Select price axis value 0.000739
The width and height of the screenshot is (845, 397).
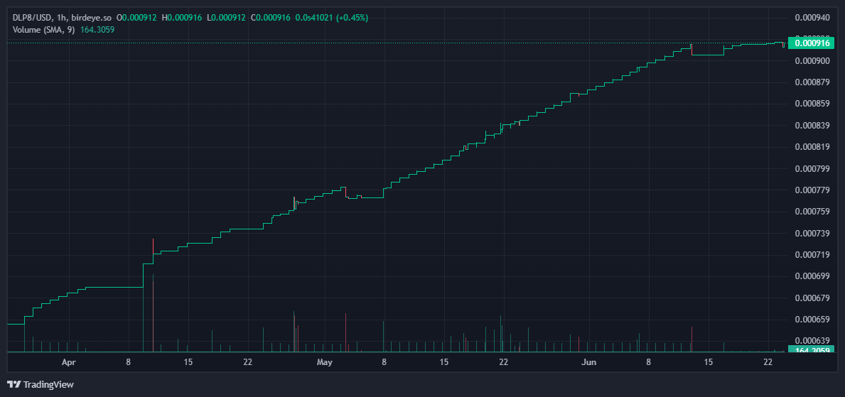point(812,233)
